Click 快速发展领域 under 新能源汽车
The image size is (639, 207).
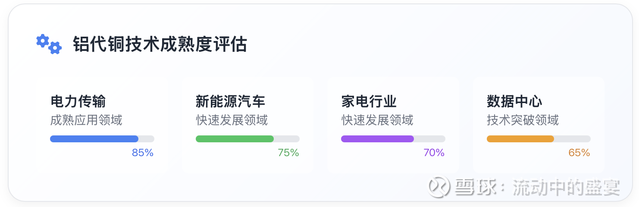tap(232, 120)
